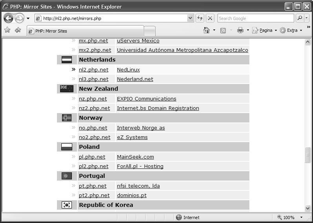
Task: Open the Favorites Center star icon
Action: [7, 30]
